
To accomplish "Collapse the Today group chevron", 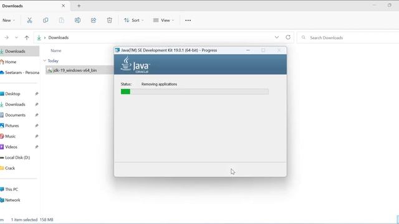I will 44,61.
